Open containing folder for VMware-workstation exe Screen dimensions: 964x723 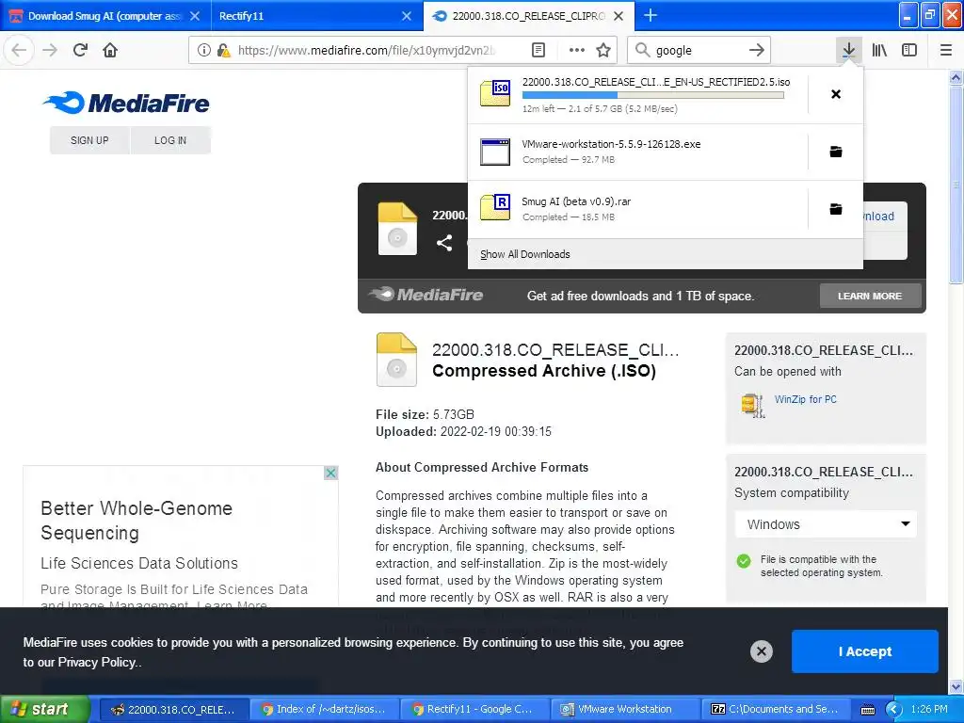tap(836, 152)
